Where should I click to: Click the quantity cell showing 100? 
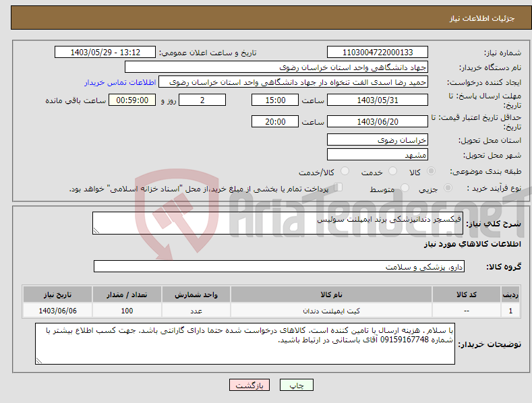click(127, 311)
